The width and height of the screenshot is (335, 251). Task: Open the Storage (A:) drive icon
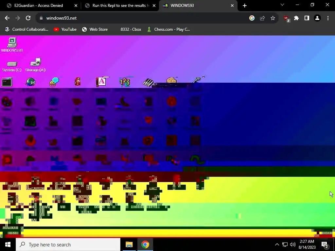[35, 65]
